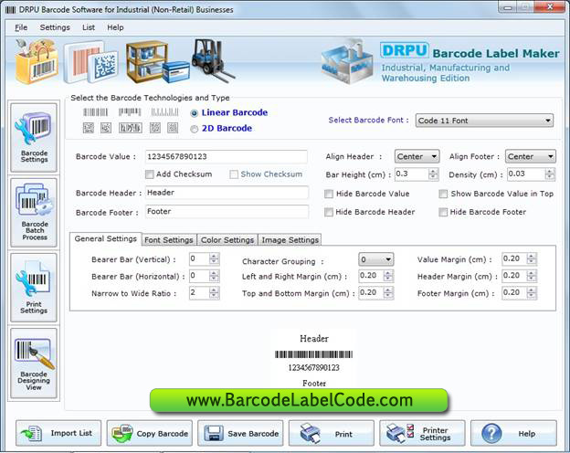The height and width of the screenshot is (453, 570).
Task: Select the General Settings tab
Action: 106,239
